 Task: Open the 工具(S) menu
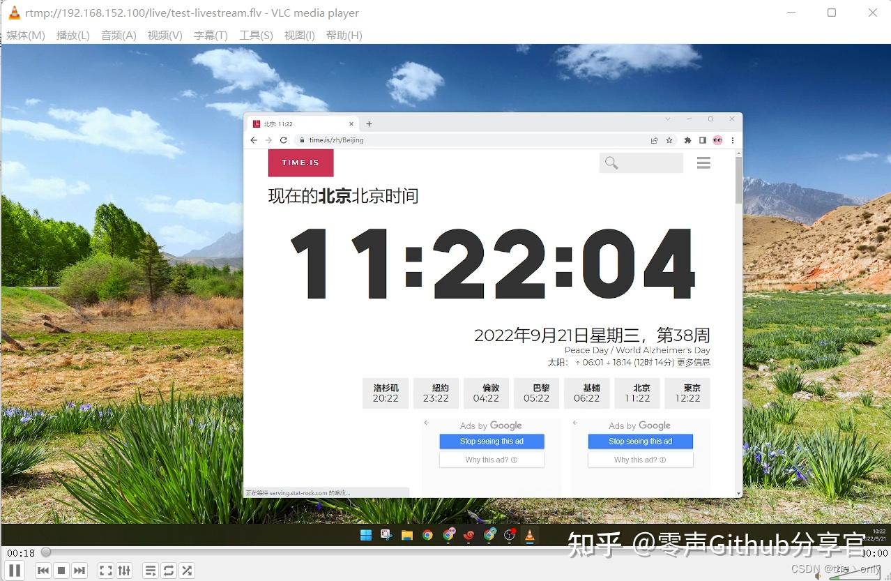coord(256,36)
